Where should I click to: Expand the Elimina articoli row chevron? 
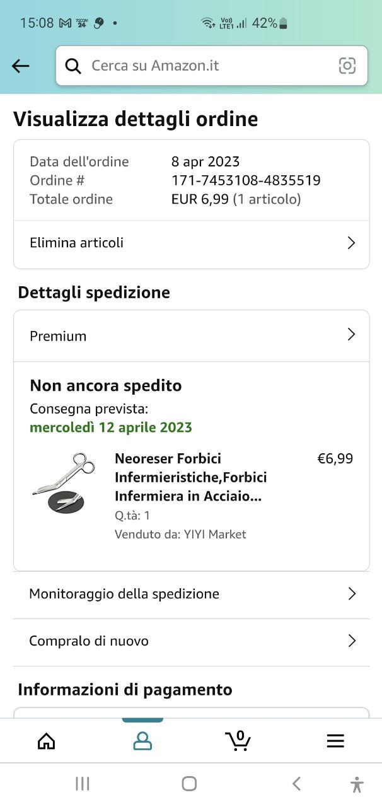[x=352, y=243]
